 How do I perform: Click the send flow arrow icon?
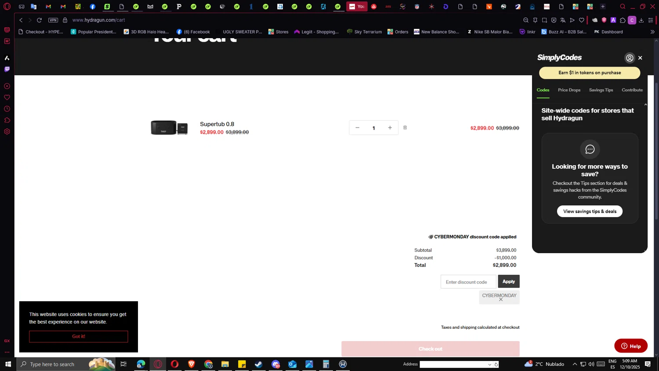572,20
